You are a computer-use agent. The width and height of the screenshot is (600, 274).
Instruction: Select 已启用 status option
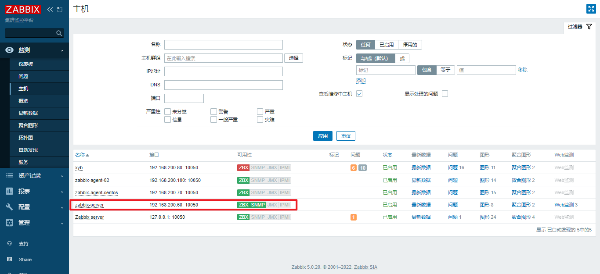tap(387, 45)
